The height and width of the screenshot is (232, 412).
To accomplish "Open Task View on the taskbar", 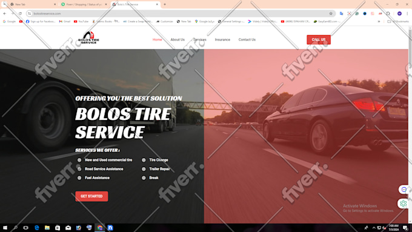I will (25, 228).
